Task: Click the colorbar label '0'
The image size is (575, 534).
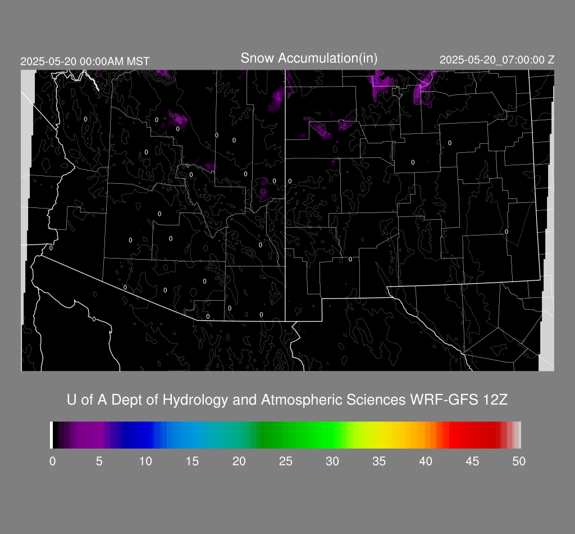Action: tap(52, 461)
